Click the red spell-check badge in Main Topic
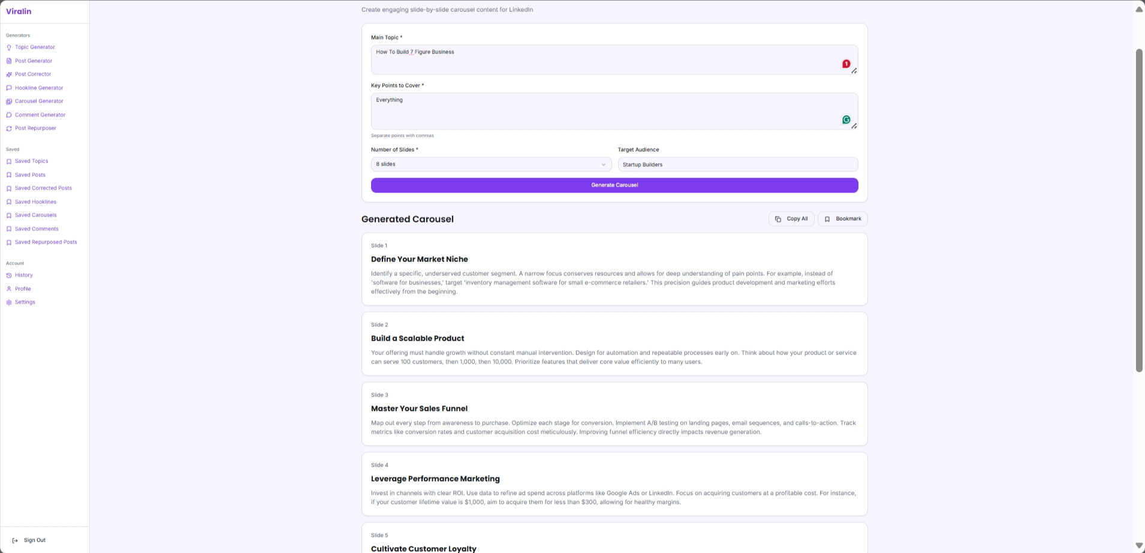 (x=846, y=64)
